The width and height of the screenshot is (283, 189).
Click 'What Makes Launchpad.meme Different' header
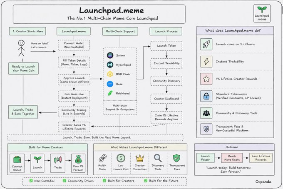[140, 147]
